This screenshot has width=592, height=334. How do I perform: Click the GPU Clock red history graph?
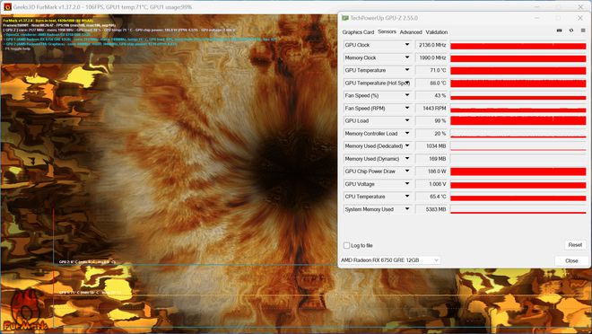point(518,45)
